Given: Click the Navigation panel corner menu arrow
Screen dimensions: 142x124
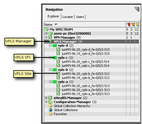Looking at the screenshot, I should 137,9.
